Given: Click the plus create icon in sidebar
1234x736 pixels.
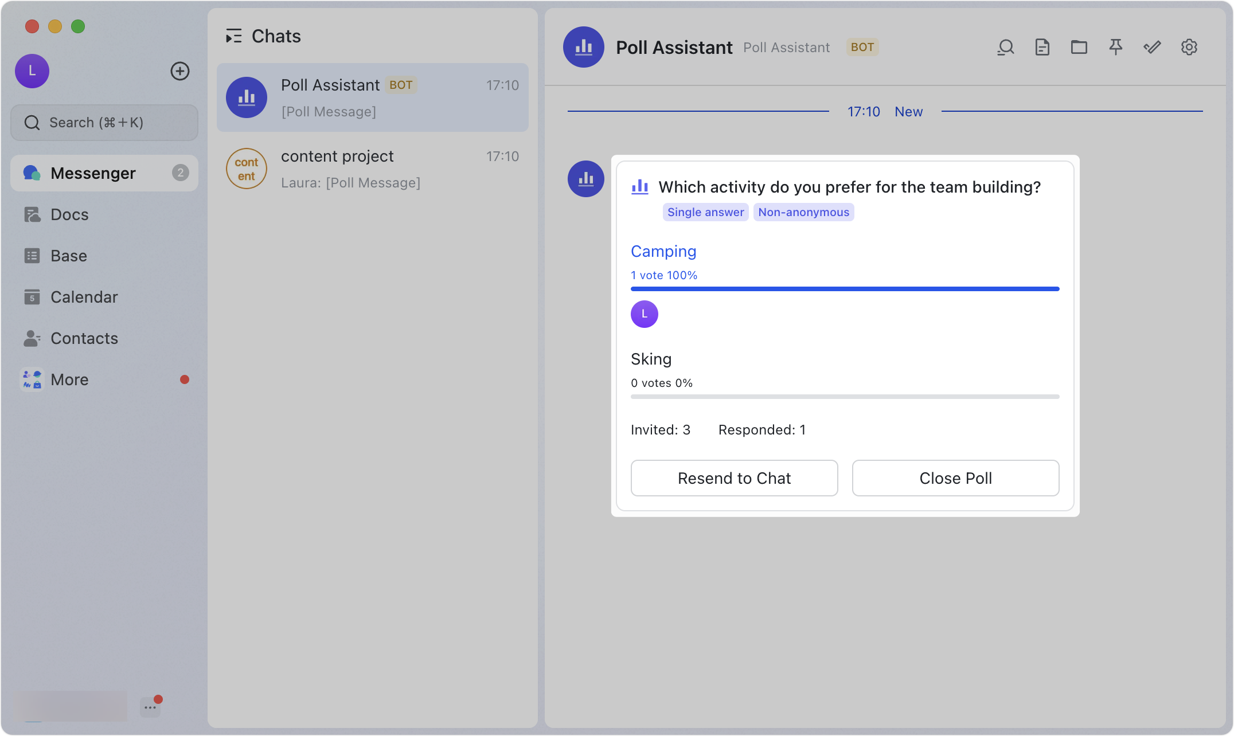Looking at the screenshot, I should (180, 71).
